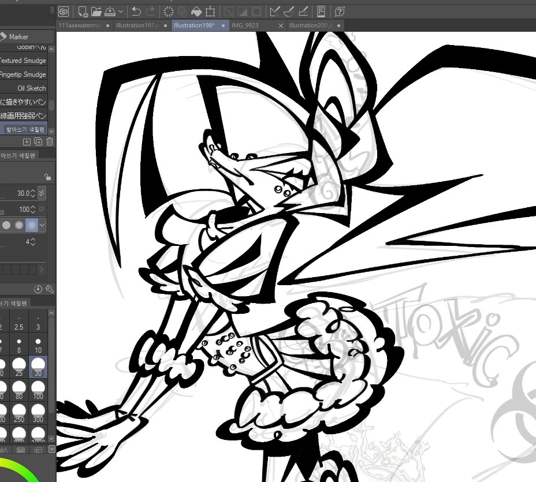Select brush size preset 8
This screenshot has height=482, width=536.
(19, 345)
